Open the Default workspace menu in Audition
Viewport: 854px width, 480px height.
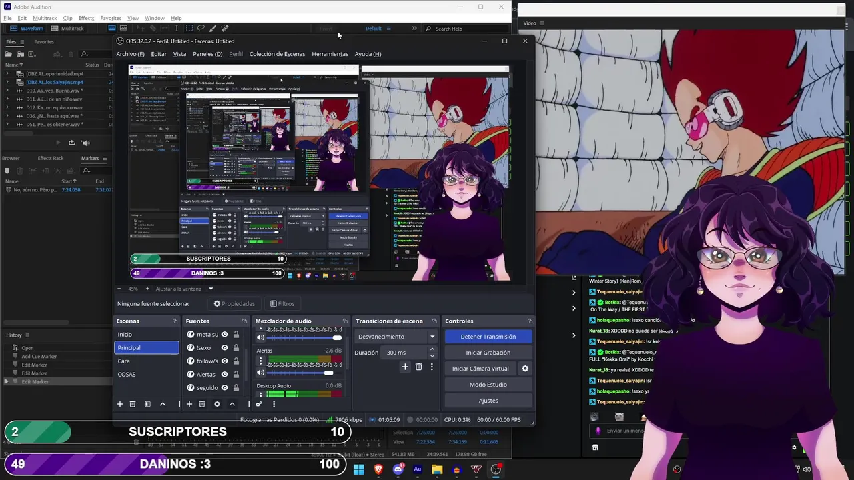pos(388,29)
